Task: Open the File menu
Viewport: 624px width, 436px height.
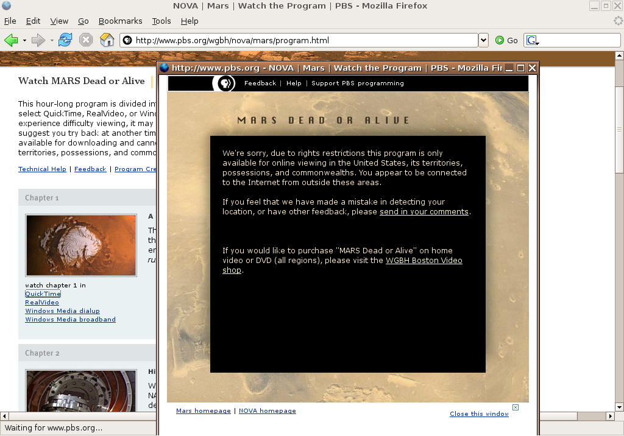Action: [10, 21]
